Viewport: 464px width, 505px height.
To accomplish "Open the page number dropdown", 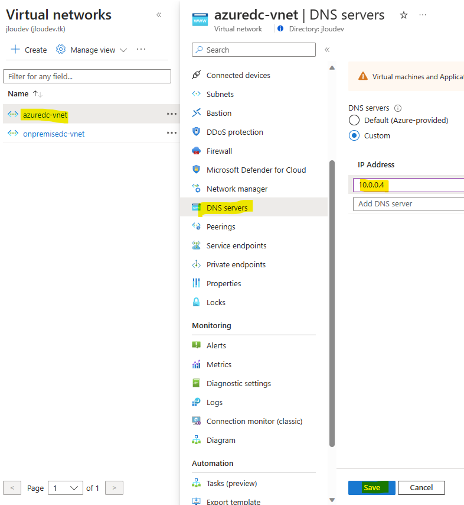I will coord(66,488).
